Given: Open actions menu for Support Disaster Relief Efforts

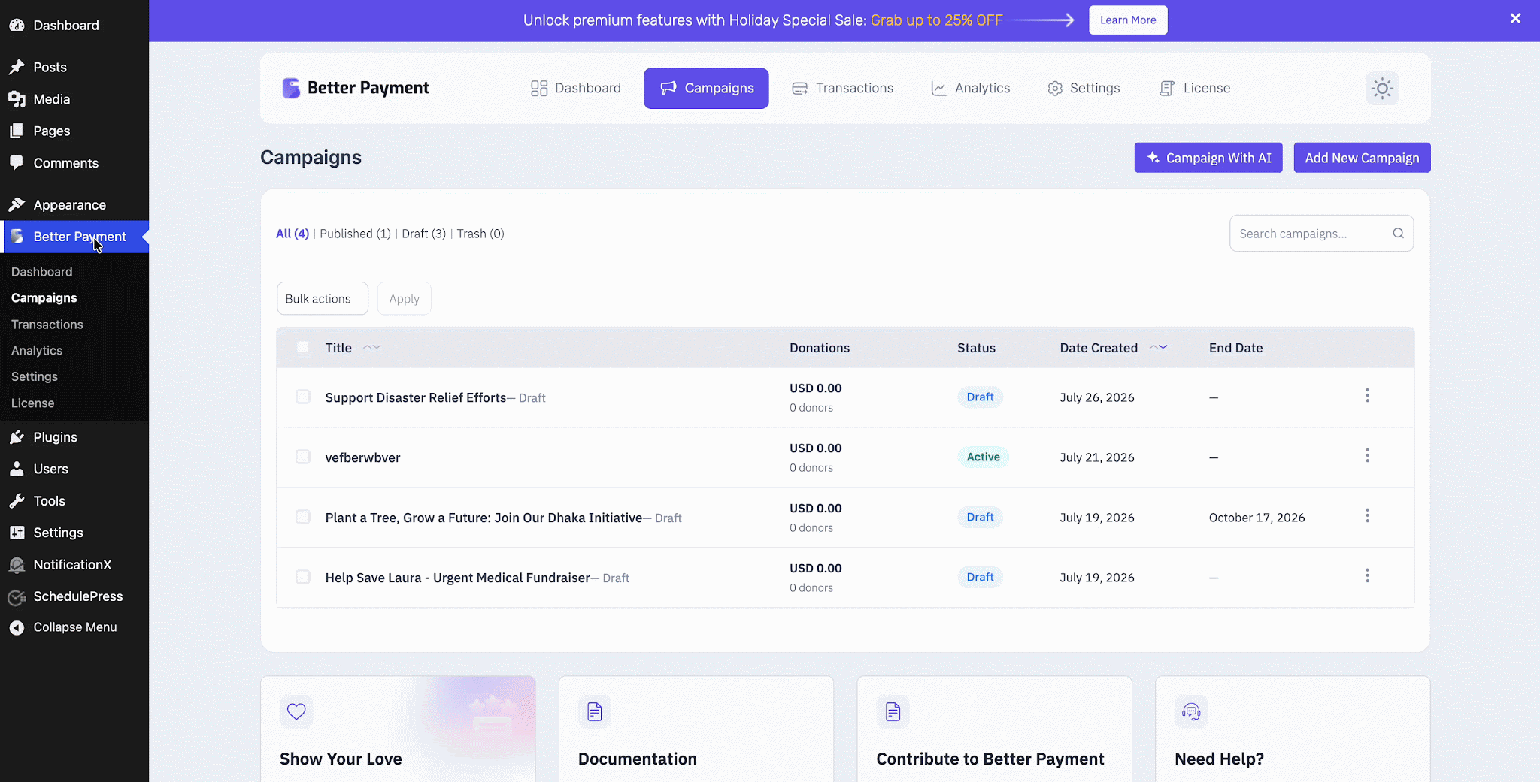Looking at the screenshot, I should (x=1367, y=395).
